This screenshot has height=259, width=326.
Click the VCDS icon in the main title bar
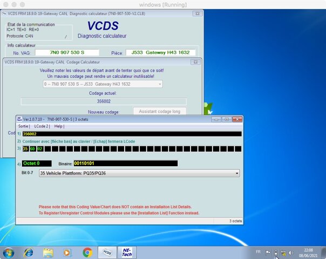(x=4, y=13)
